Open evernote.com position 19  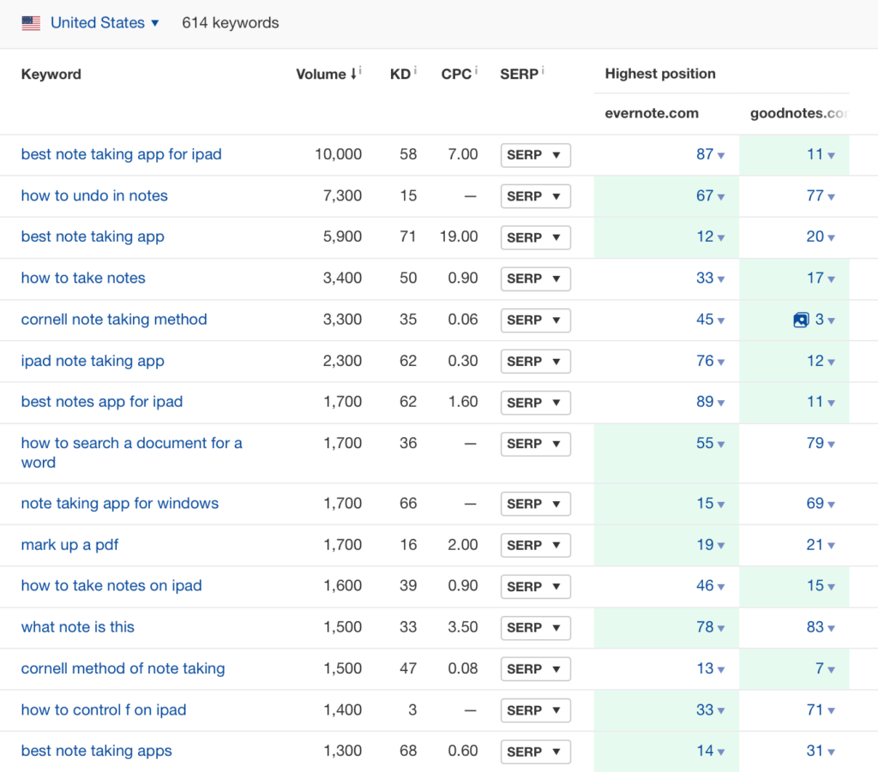click(710, 545)
